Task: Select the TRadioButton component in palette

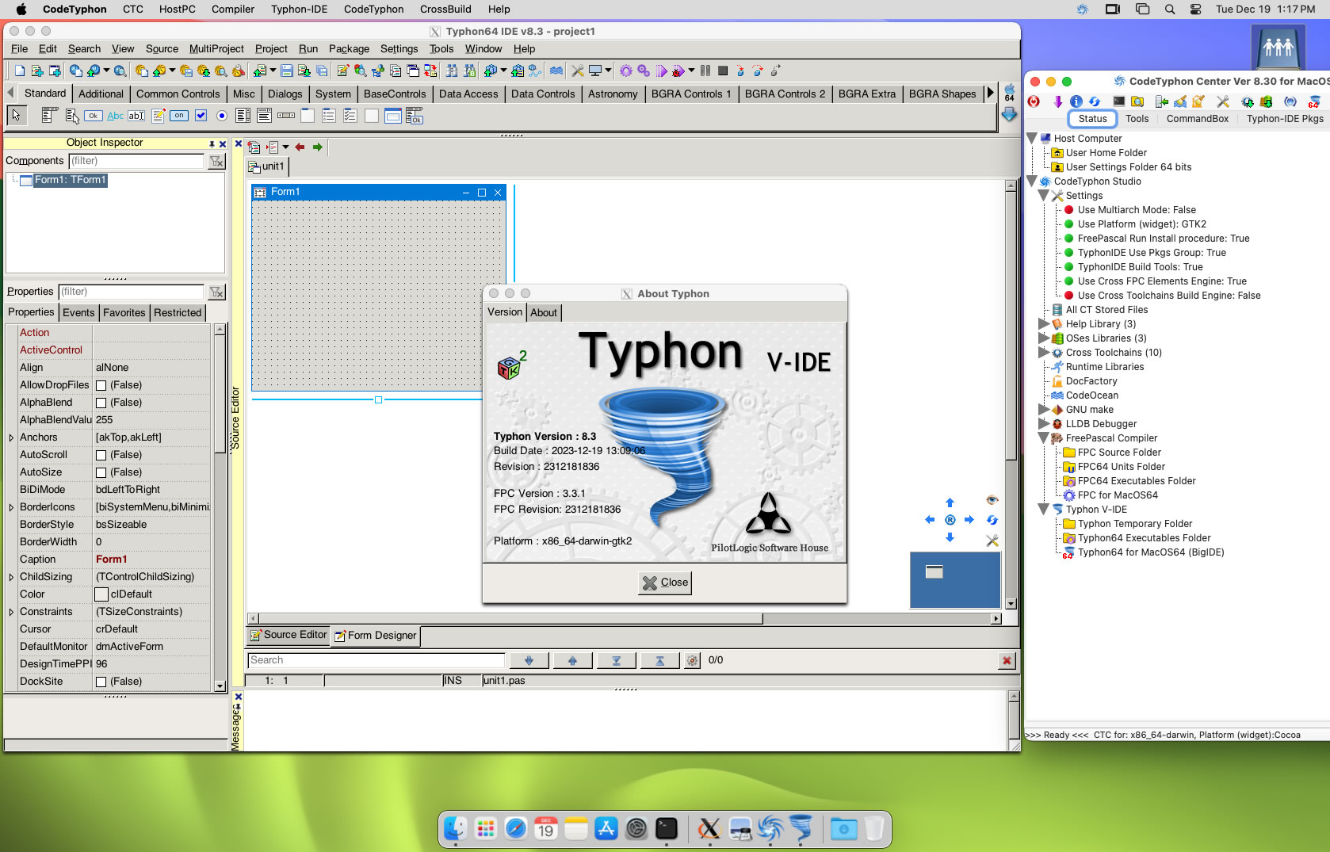Action: [x=222, y=116]
